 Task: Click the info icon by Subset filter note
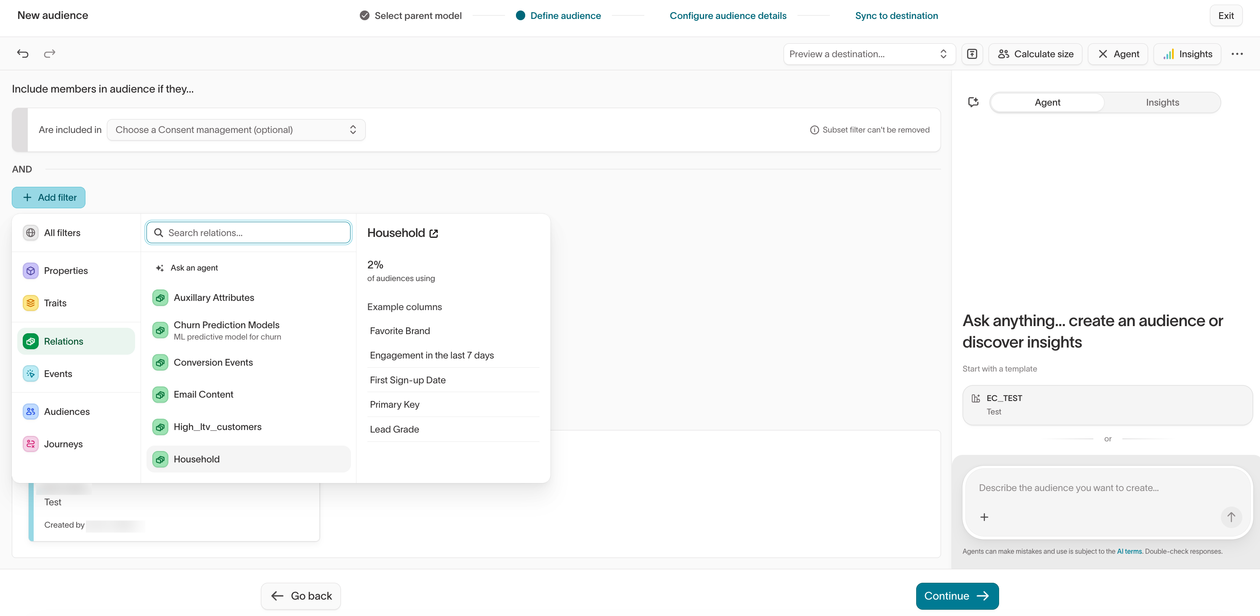click(814, 130)
